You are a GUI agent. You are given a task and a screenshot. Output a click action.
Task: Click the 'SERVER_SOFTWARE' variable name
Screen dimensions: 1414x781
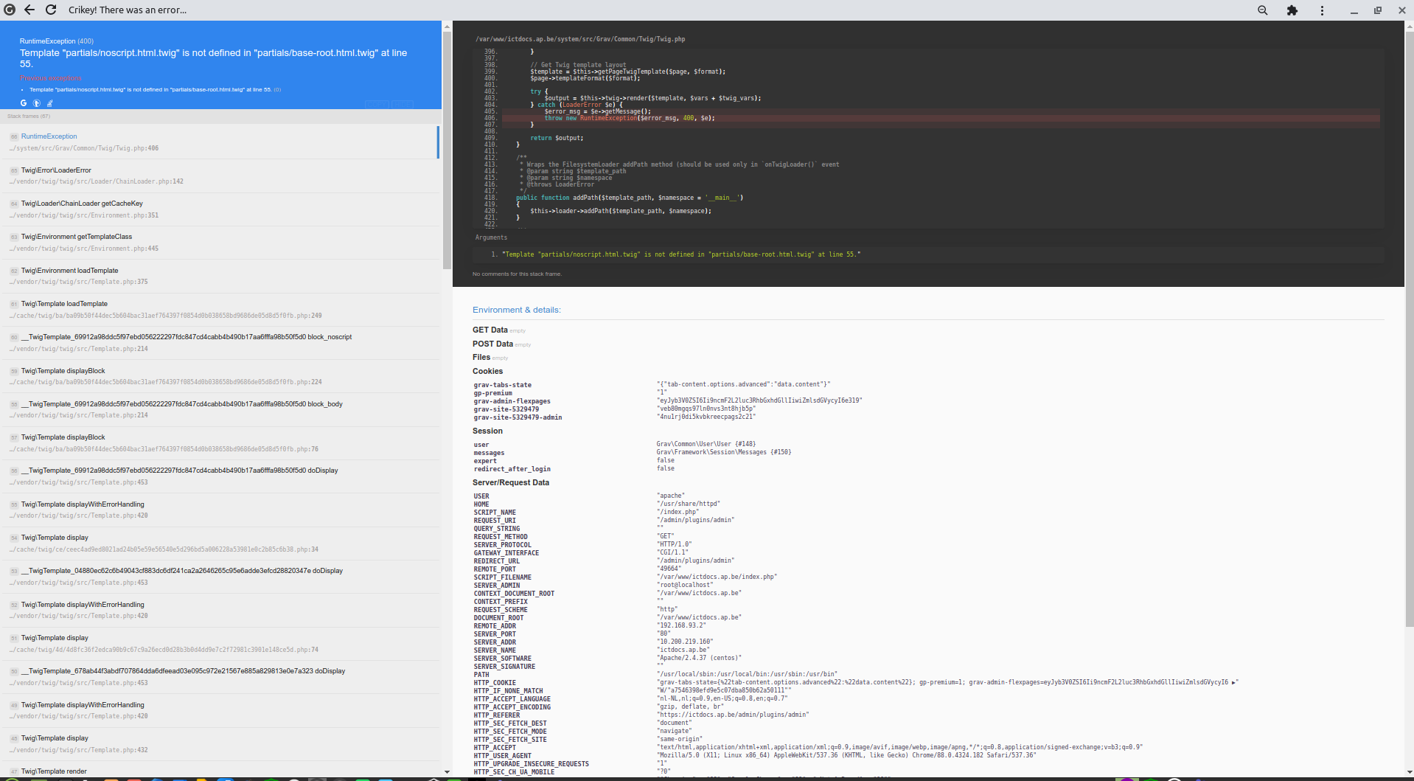[503, 659]
